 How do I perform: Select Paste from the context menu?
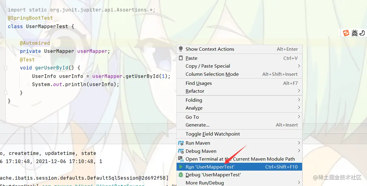(x=239, y=58)
